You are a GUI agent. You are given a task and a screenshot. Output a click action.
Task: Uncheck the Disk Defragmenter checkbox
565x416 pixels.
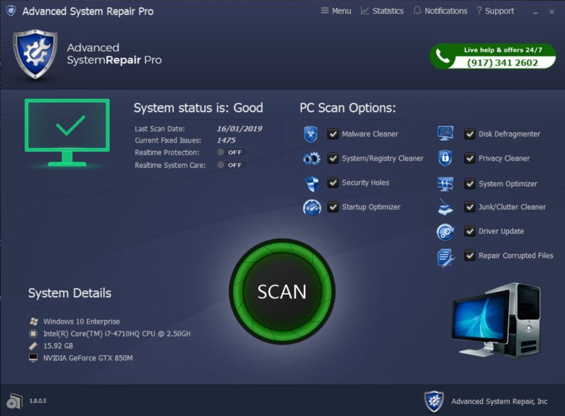(470, 134)
